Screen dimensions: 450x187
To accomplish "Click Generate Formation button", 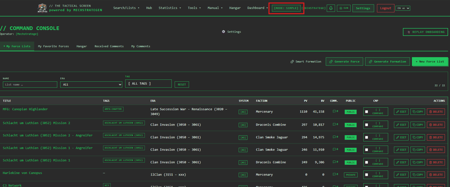I will tap(388, 61).
